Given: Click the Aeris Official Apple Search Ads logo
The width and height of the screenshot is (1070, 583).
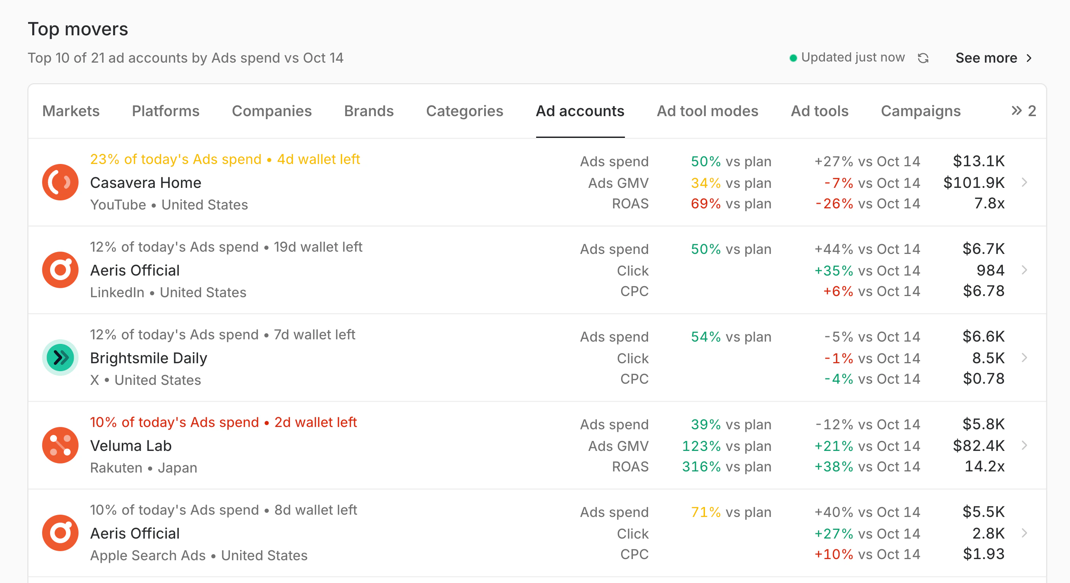Looking at the screenshot, I should click(60, 533).
